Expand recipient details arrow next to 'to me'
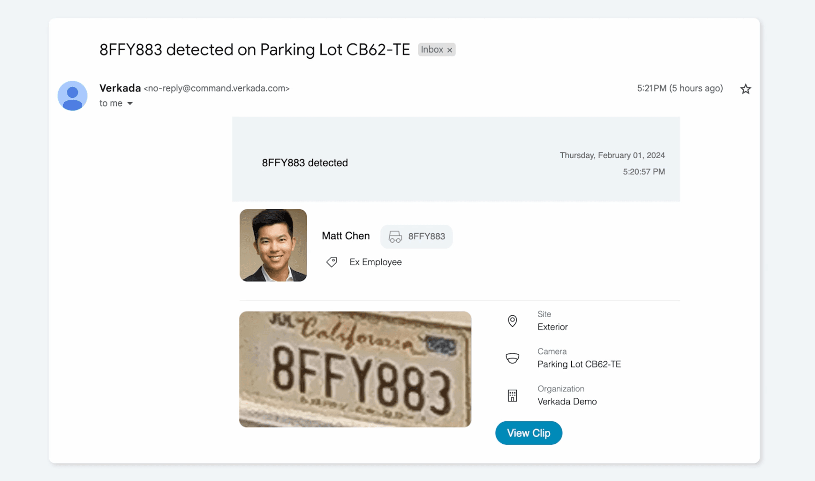815x481 pixels. [x=130, y=104]
